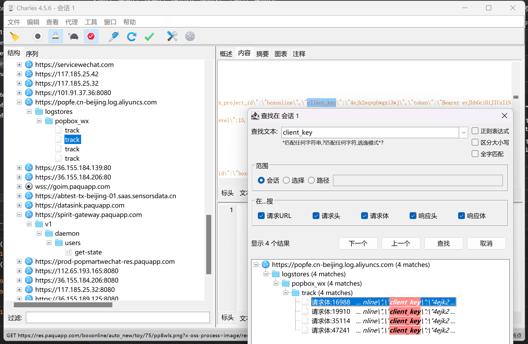This screenshot has width=528, height=344.
Task: Collapse the users folder node
Action: [49, 243]
